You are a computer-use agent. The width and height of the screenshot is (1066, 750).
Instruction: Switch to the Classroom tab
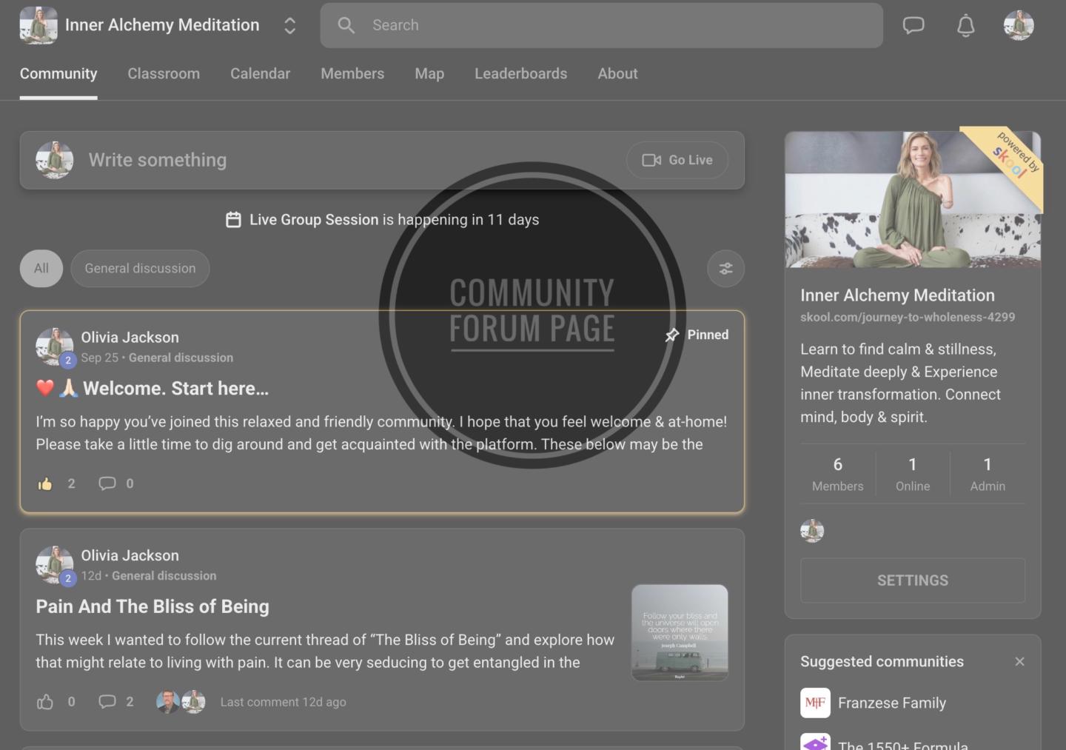pos(164,74)
